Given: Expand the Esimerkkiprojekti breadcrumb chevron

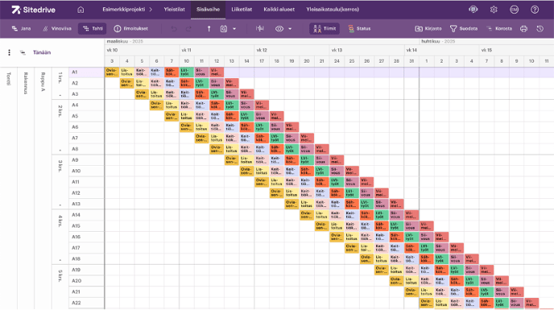Looking at the screenshot, I should 151,10.
